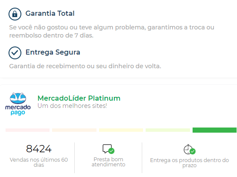Image resolution: width=237 pixels, height=177 pixels.
Task: Click the stopwatch on-time delivery icon
Action: [x=190, y=149]
